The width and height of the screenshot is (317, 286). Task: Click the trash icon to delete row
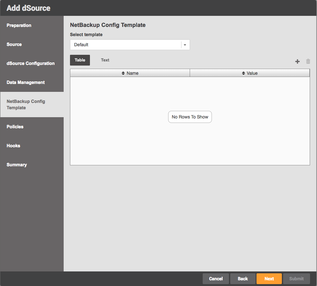308,62
